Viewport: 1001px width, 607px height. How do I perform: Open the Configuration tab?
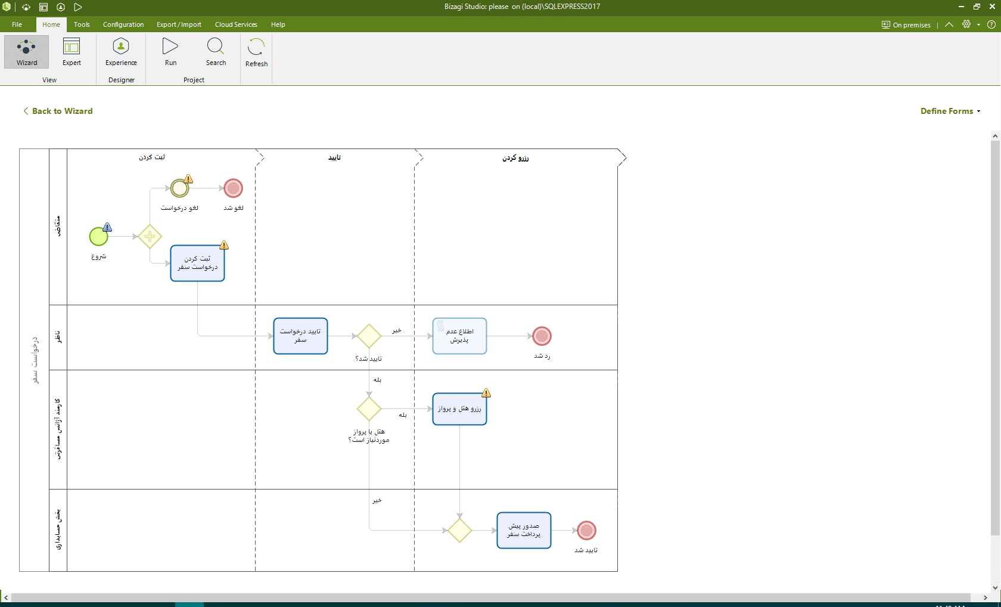tap(123, 24)
